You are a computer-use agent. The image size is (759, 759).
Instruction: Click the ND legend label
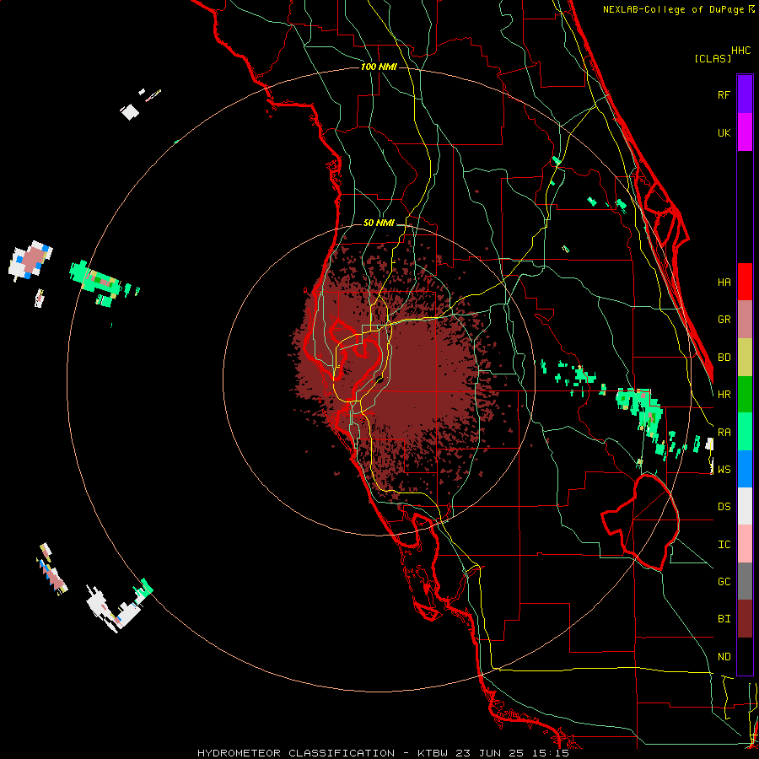click(x=724, y=656)
